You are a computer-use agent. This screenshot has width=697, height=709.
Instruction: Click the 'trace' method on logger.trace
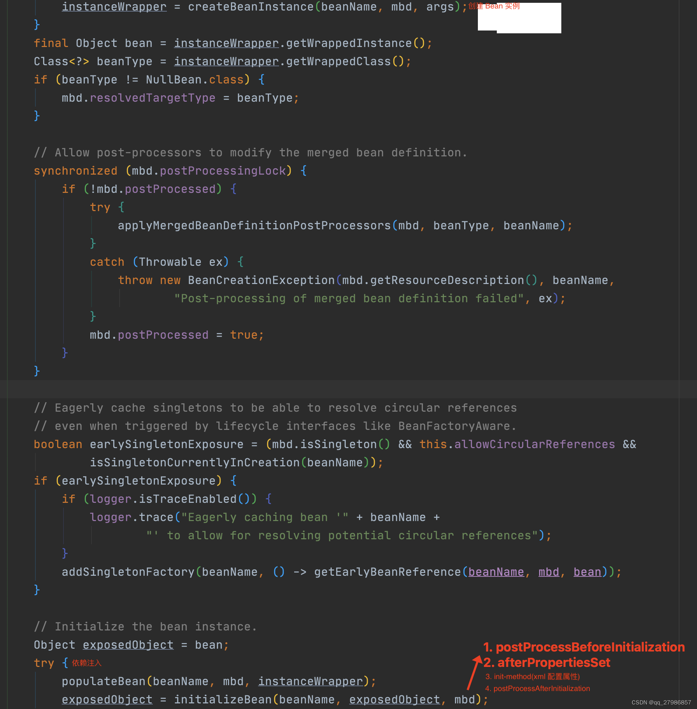[x=156, y=517]
